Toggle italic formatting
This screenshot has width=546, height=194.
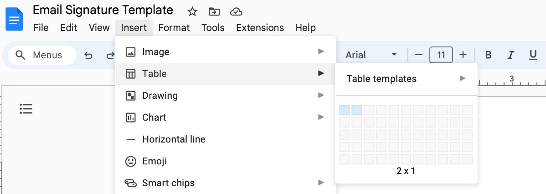click(x=510, y=55)
